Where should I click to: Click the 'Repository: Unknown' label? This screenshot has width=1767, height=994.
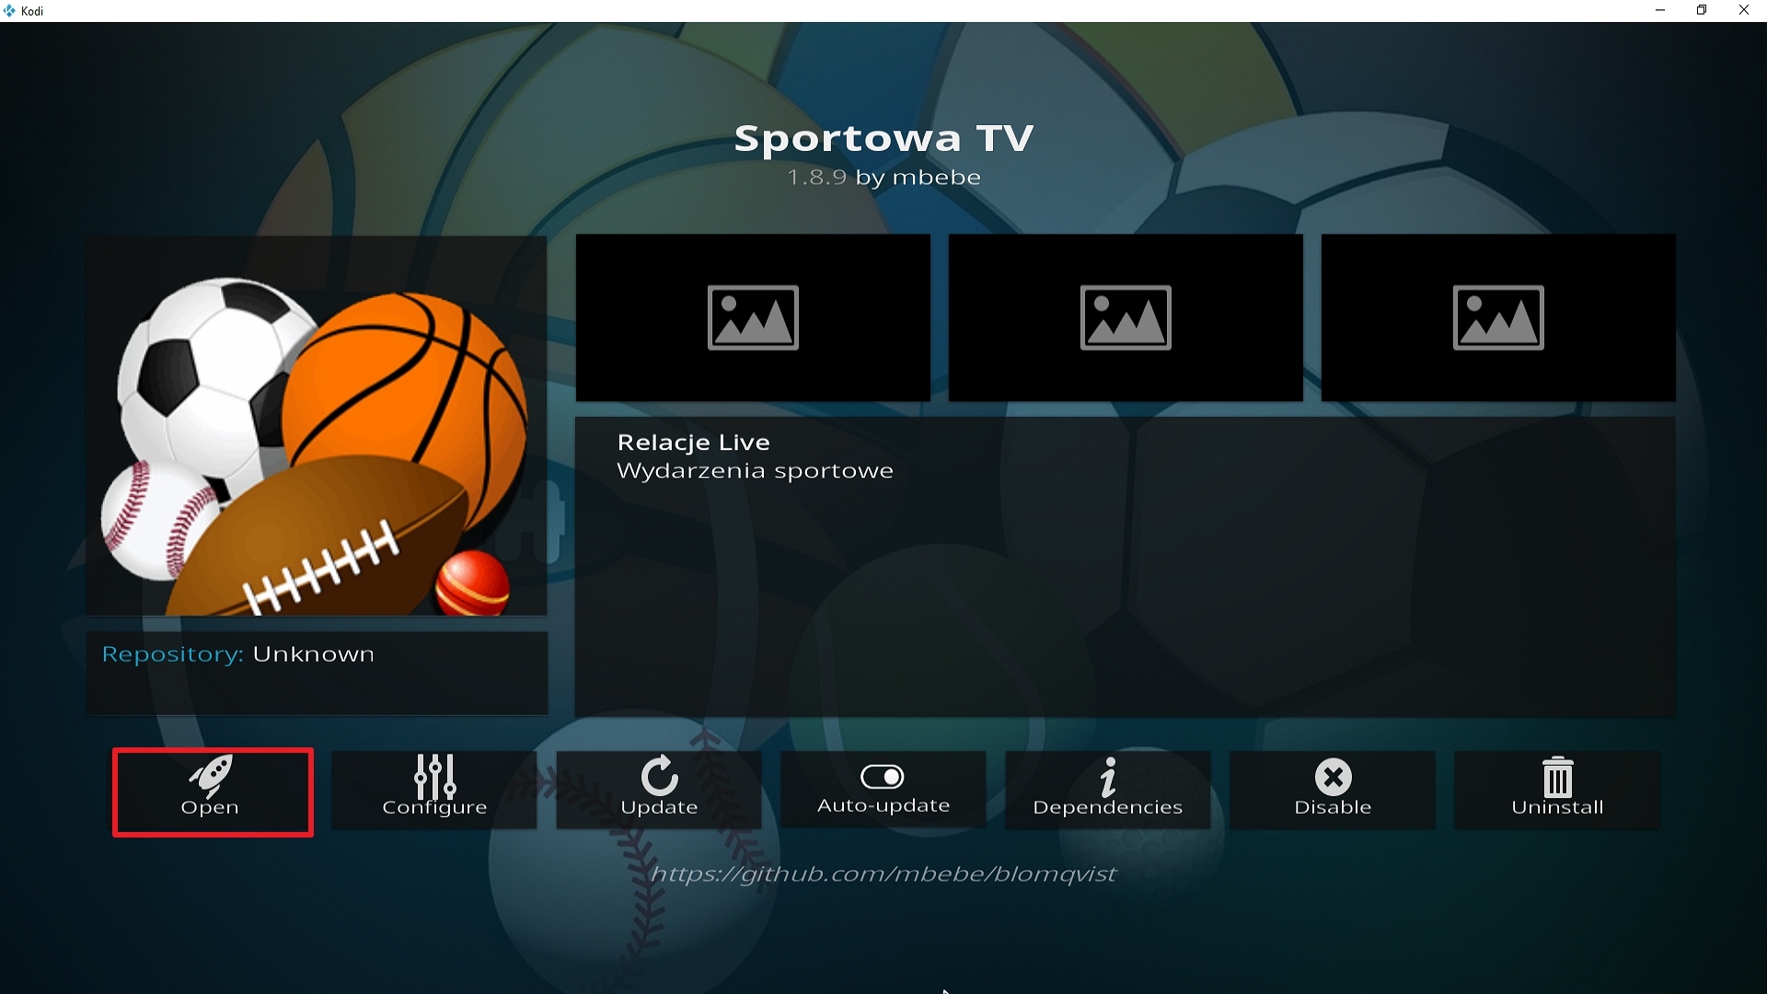pyautogui.click(x=237, y=654)
